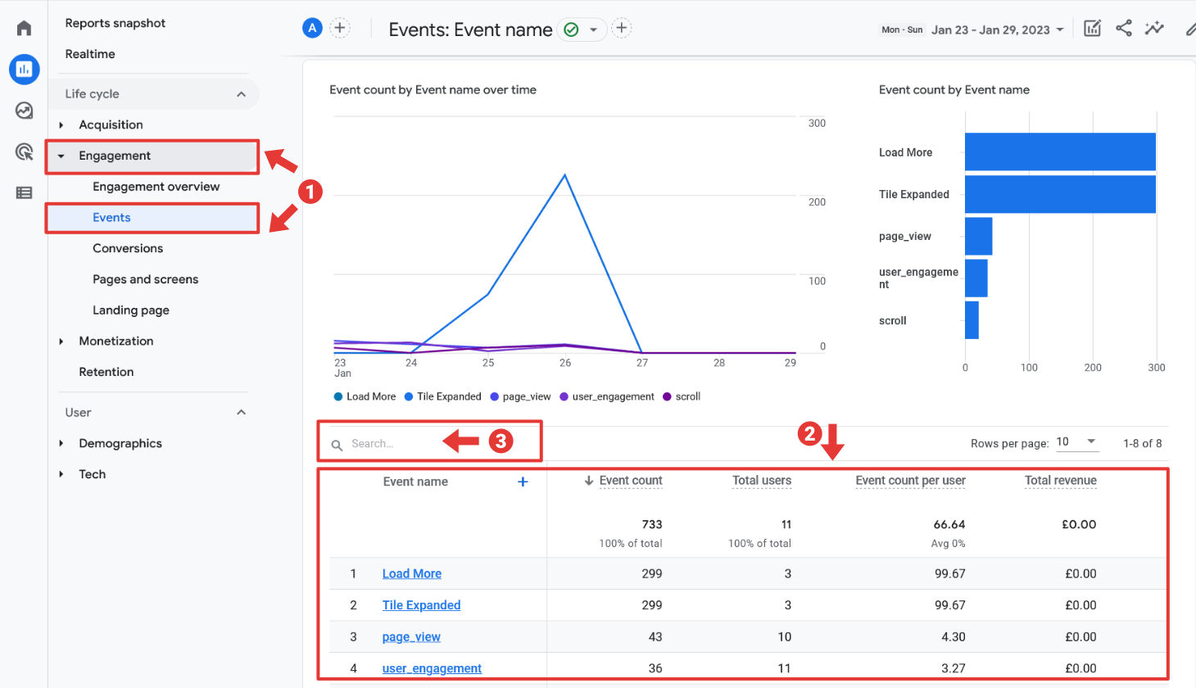
Task: Select the Reports icon in left navigation
Action: 24,69
